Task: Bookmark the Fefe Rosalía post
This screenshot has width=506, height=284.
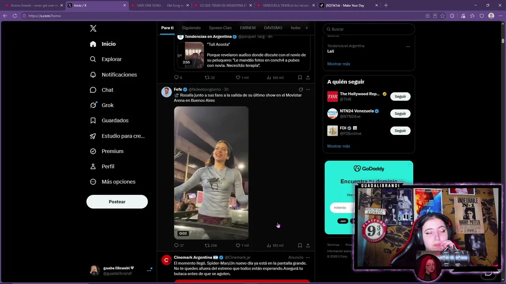Action: pyautogui.click(x=300, y=245)
